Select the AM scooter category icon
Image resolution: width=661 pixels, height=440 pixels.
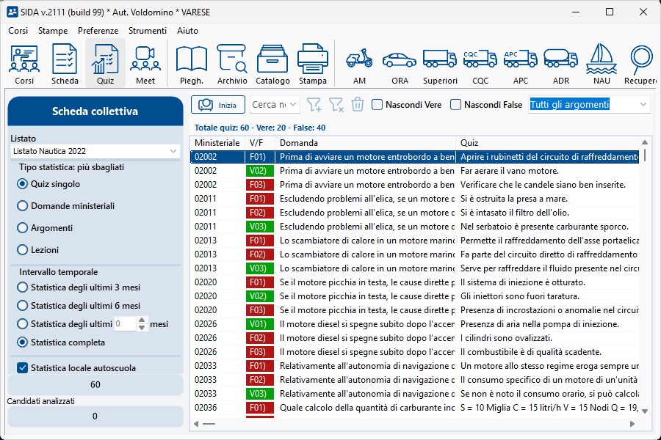(x=359, y=63)
